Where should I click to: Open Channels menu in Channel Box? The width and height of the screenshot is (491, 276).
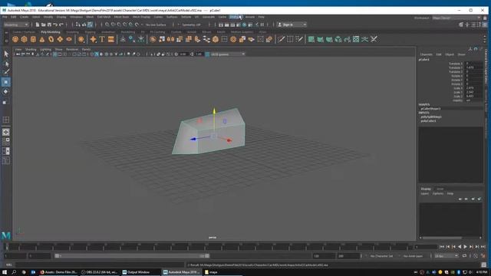[x=426, y=54]
